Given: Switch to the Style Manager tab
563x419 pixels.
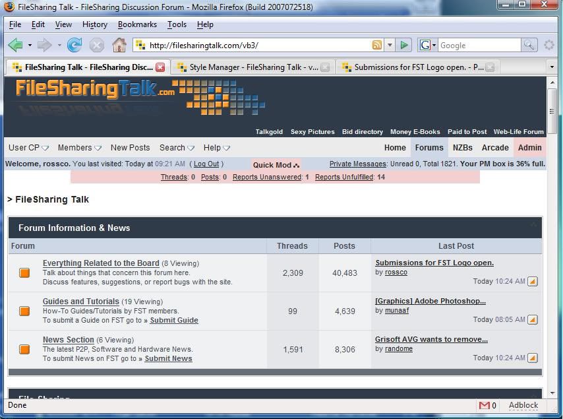Looking at the screenshot, I should pyautogui.click(x=252, y=67).
